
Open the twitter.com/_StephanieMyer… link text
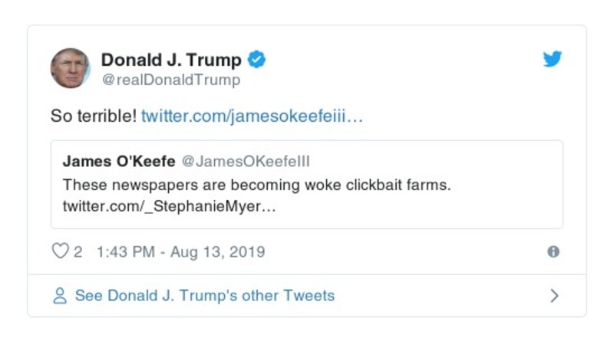point(169,208)
